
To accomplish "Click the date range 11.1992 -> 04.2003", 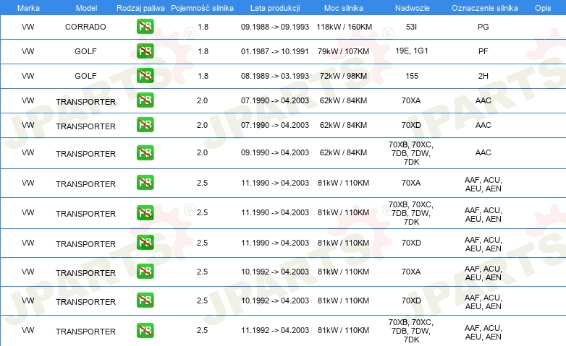I will [x=275, y=330].
